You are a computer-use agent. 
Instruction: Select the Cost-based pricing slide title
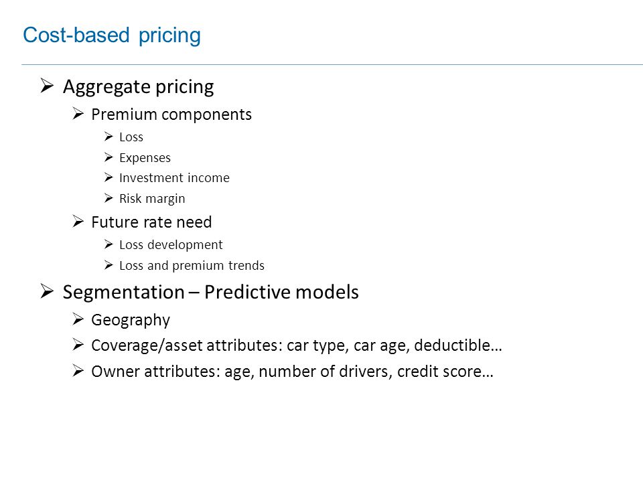pyautogui.click(x=112, y=35)
